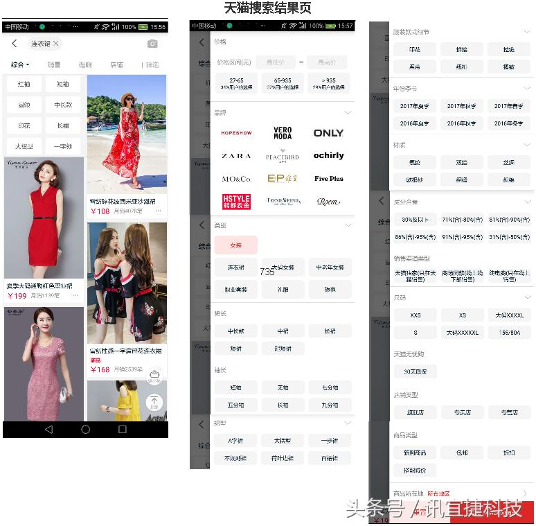
Task: Select the VERO MODA brand logo
Action: (x=283, y=133)
